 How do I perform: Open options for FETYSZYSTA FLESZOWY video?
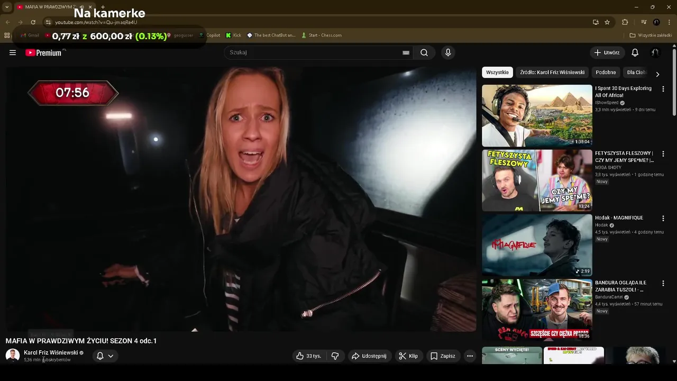[x=663, y=154]
